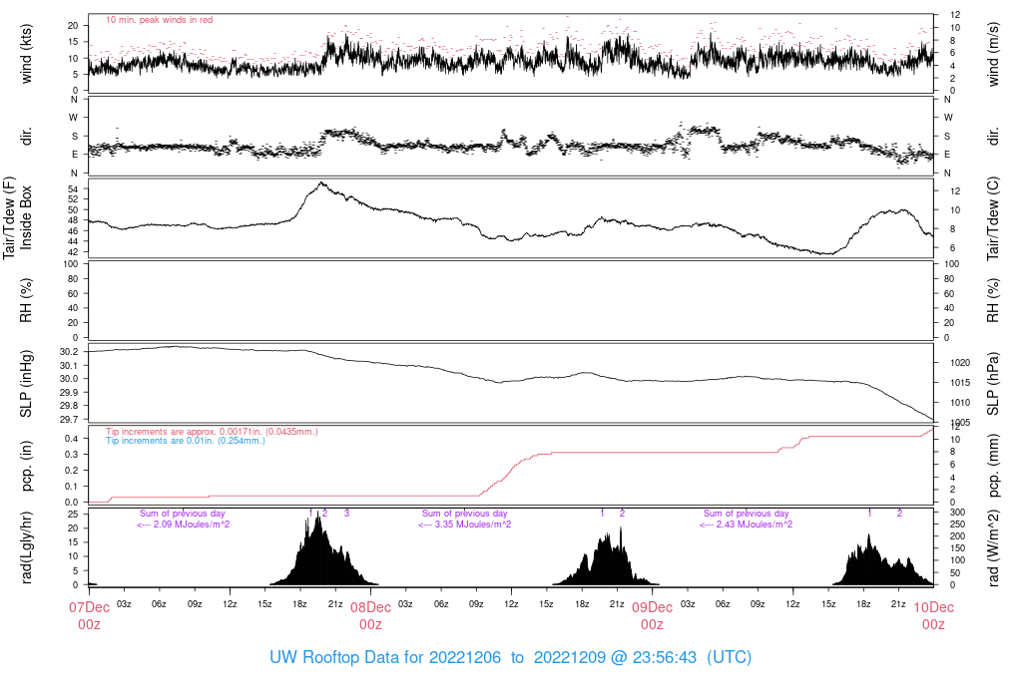The height and width of the screenshot is (698, 1022).
Task: Click the 'rad(Lgly/hr)' axis label
Action: pos(27,547)
